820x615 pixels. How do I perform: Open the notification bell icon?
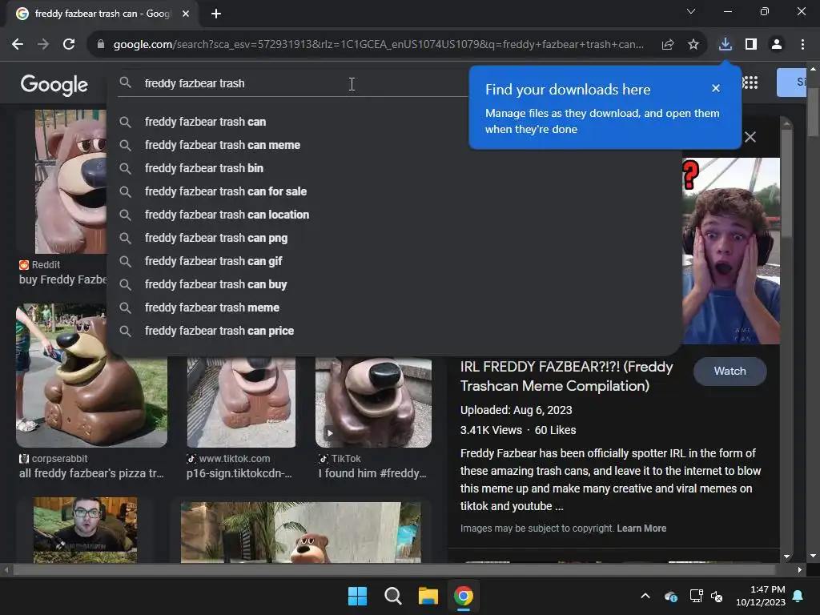coord(798,596)
